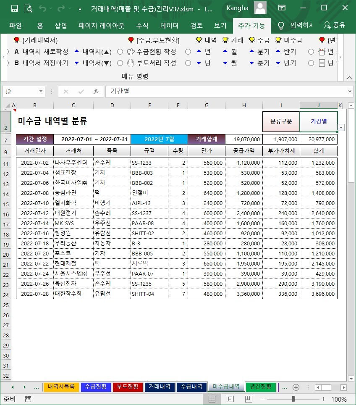Screen dimensions: 356x405
Task: Open the 파일 tab
Action: [x=16, y=25]
